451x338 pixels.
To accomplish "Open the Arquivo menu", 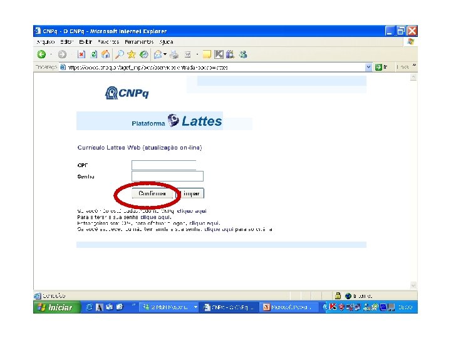I will (46, 42).
